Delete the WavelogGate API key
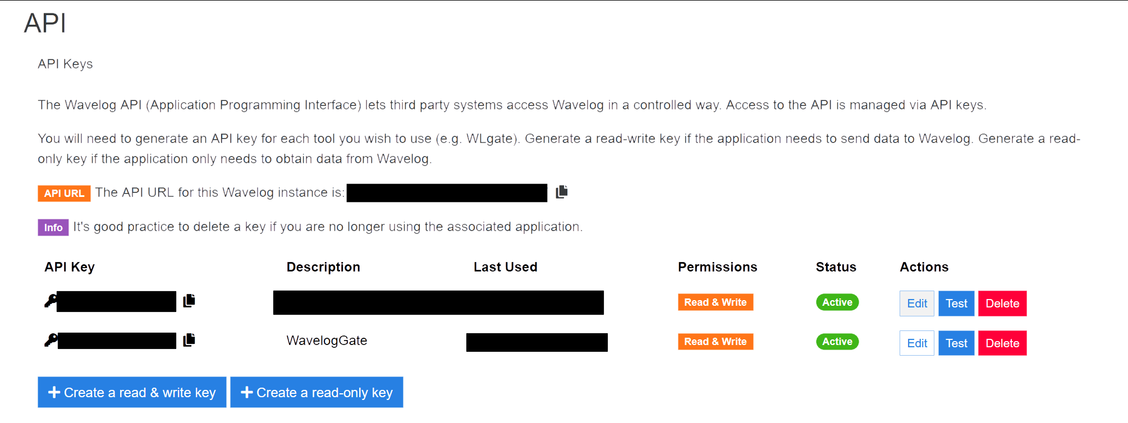1128x423 pixels. pos(1002,343)
